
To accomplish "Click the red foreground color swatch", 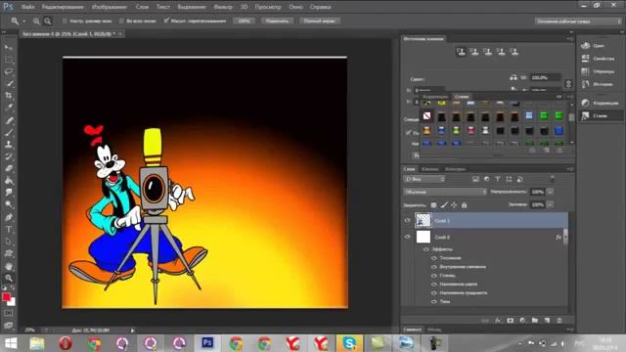I will (x=6, y=297).
